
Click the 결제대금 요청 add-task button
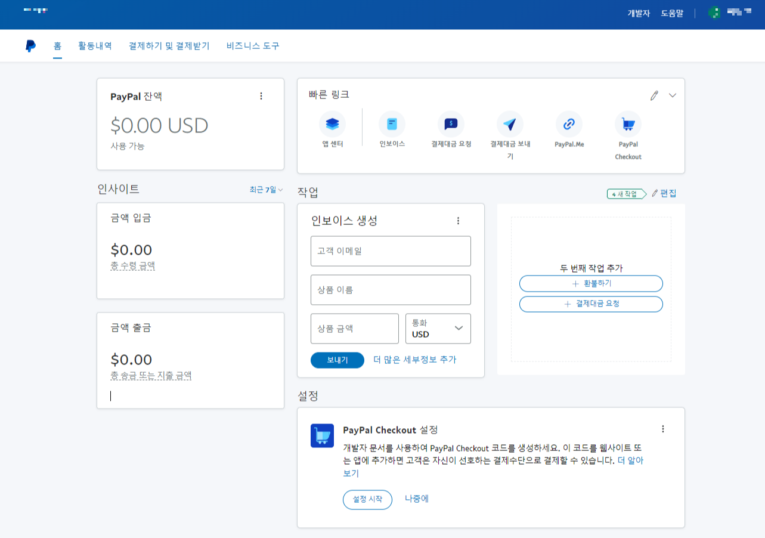click(x=591, y=304)
